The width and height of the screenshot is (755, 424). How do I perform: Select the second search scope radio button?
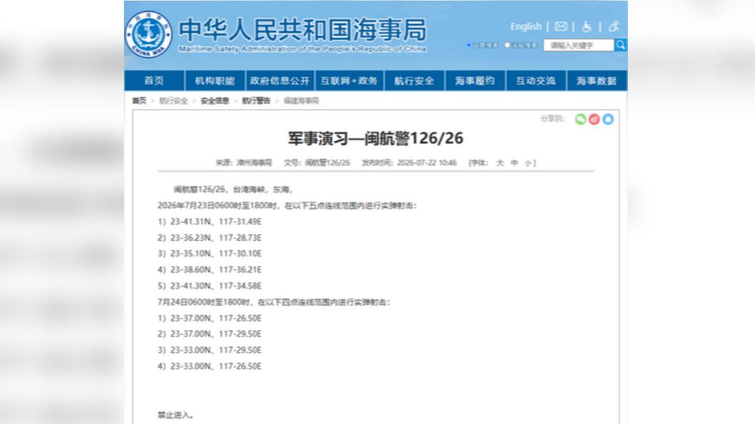point(507,45)
